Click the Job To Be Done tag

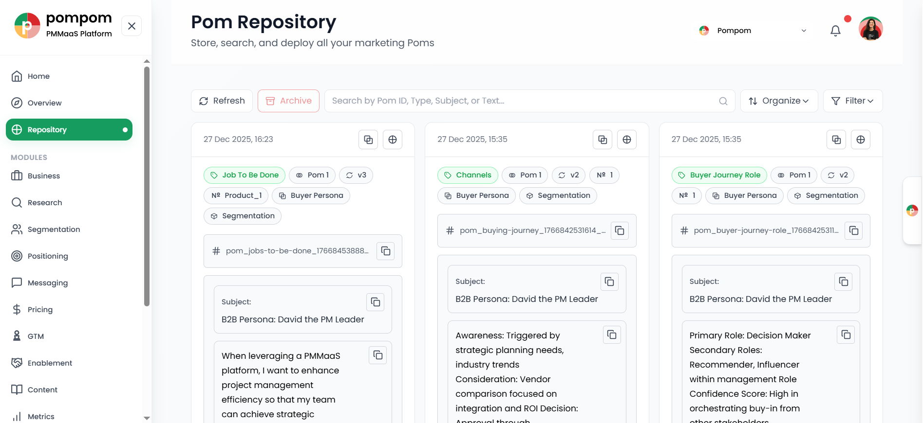245,175
